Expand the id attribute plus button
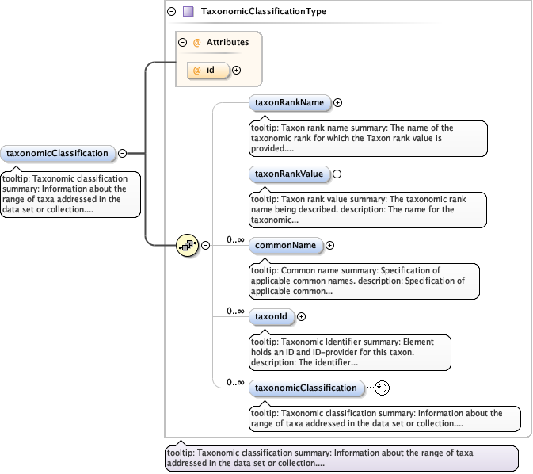 coord(236,71)
